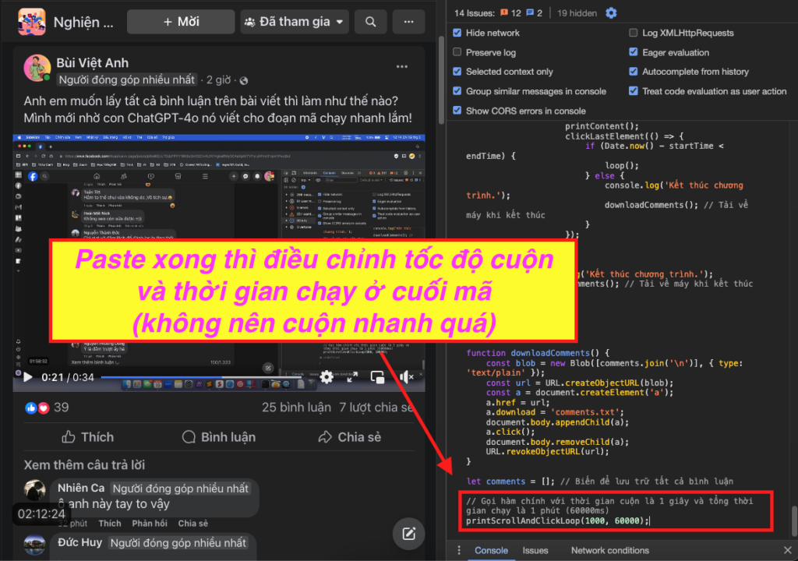Enable picture-in-picture for the video
Screen dimensions: 798x561
click(x=378, y=377)
